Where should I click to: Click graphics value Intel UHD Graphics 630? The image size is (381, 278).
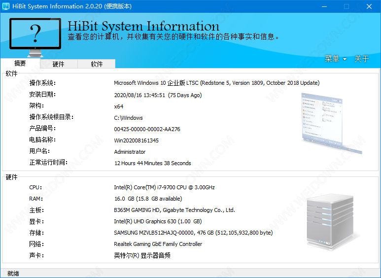click(x=158, y=221)
